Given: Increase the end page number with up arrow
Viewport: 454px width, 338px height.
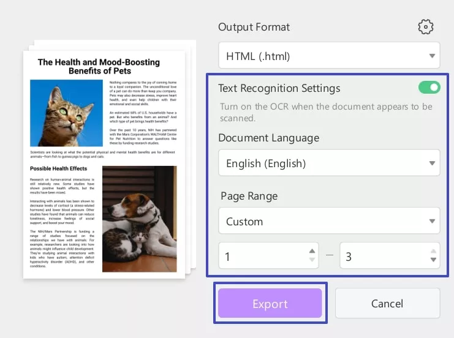Looking at the screenshot, I should point(433,251).
